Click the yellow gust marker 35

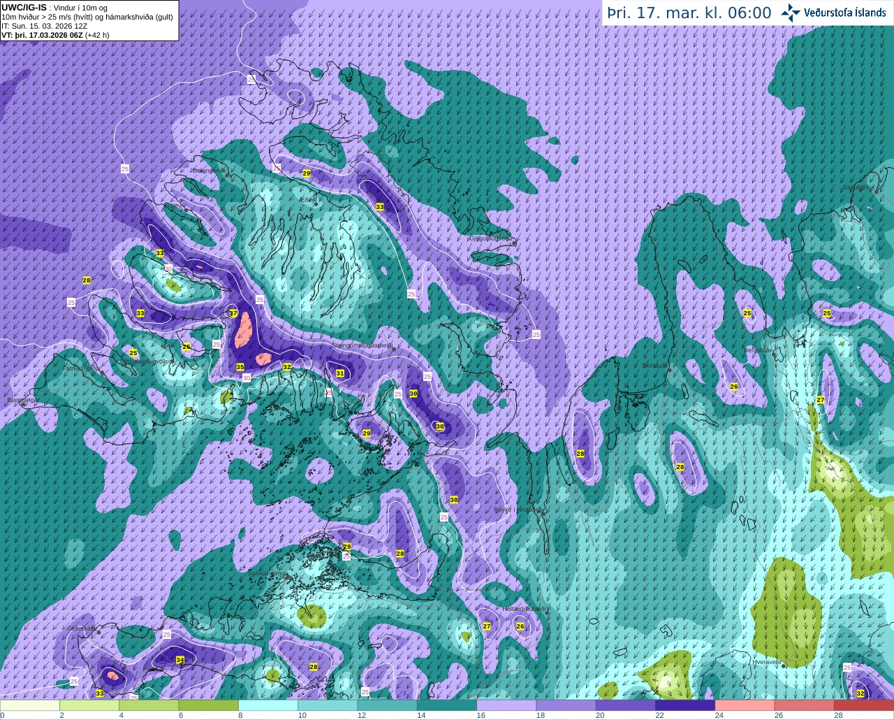pos(240,367)
